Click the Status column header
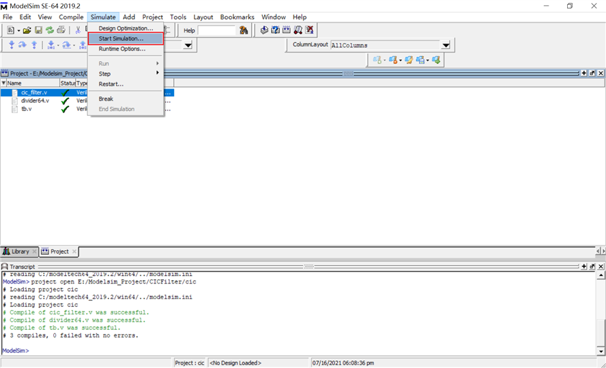The width and height of the screenshot is (606, 368). (68, 83)
